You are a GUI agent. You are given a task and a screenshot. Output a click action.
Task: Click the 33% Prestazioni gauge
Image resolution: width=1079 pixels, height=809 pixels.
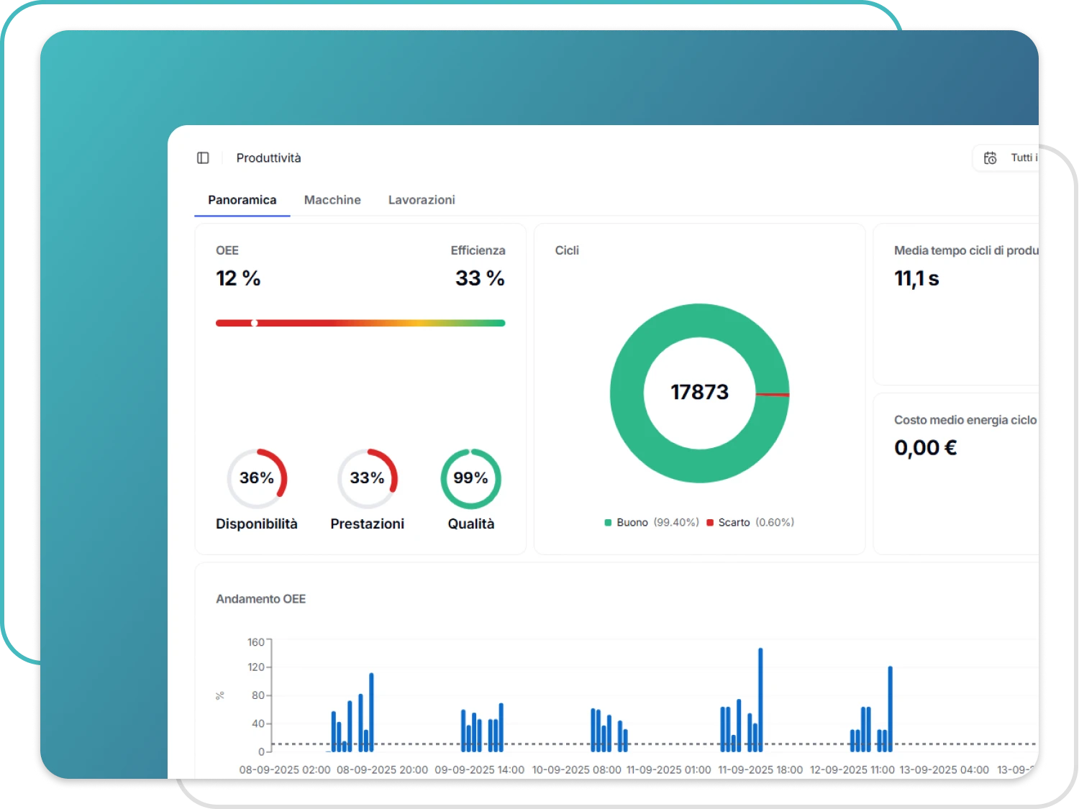pos(367,478)
